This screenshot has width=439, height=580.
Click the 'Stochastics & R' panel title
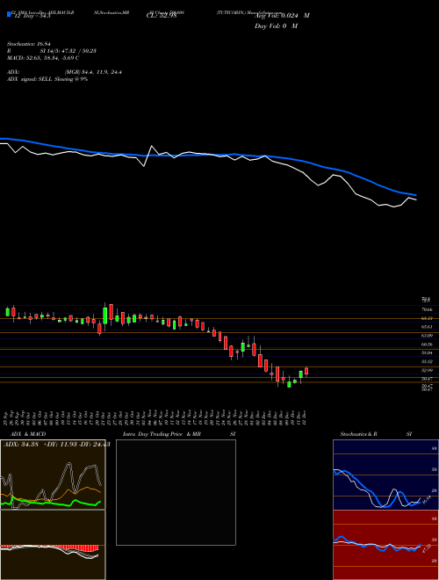(359, 434)
